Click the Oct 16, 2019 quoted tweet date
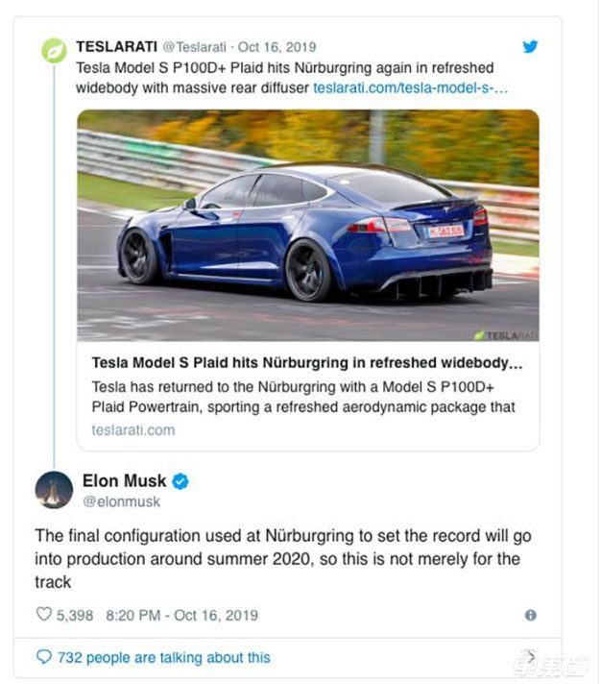The height and width of the screenshot is (684, 601). pos(276,46)
